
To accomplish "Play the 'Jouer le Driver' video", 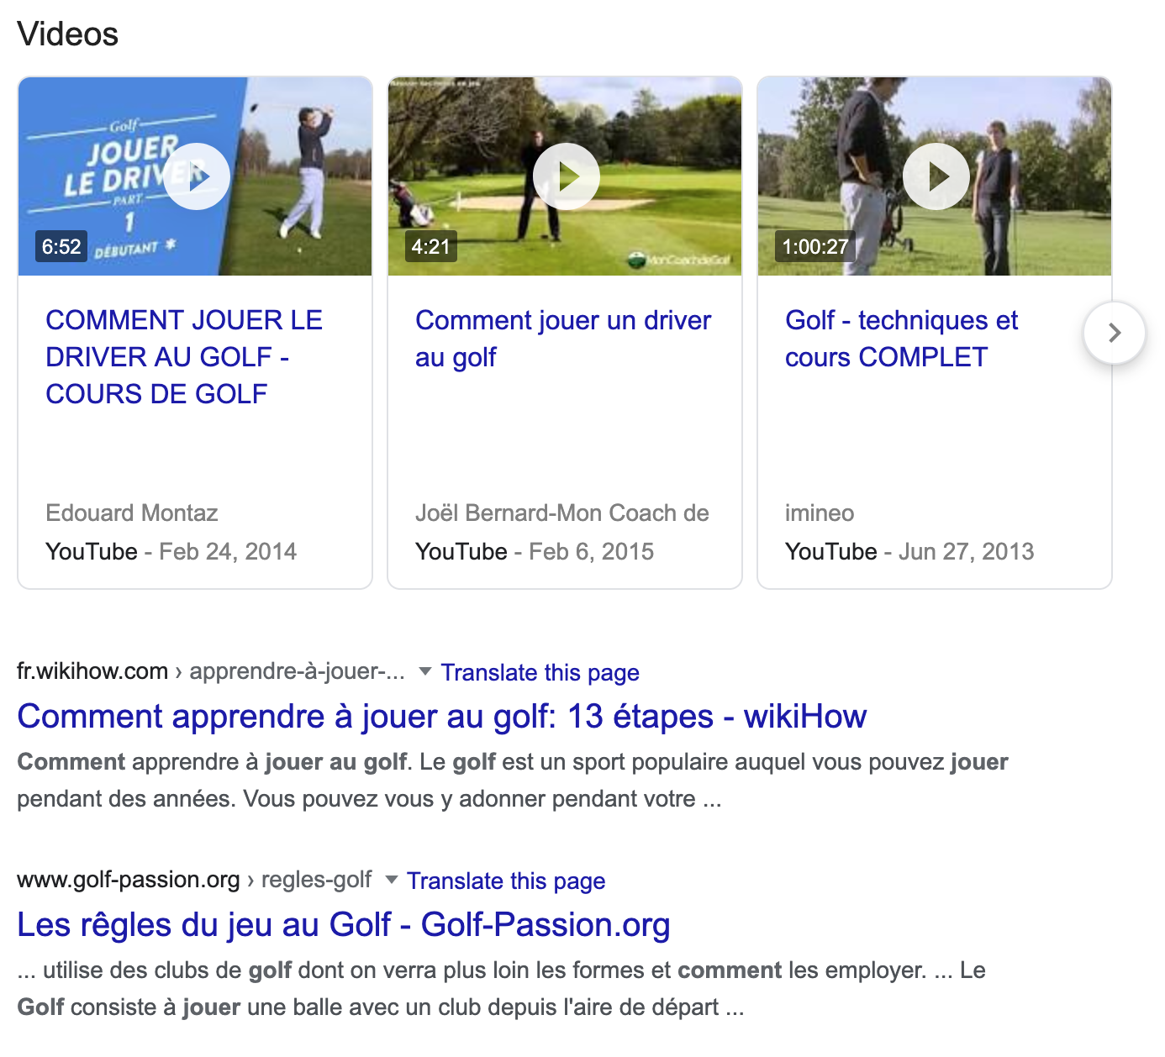I will (197, 176).
